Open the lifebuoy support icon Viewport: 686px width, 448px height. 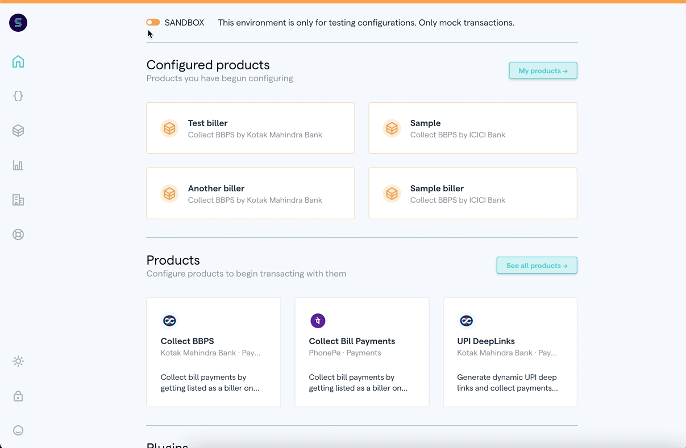tap(18, 235)
